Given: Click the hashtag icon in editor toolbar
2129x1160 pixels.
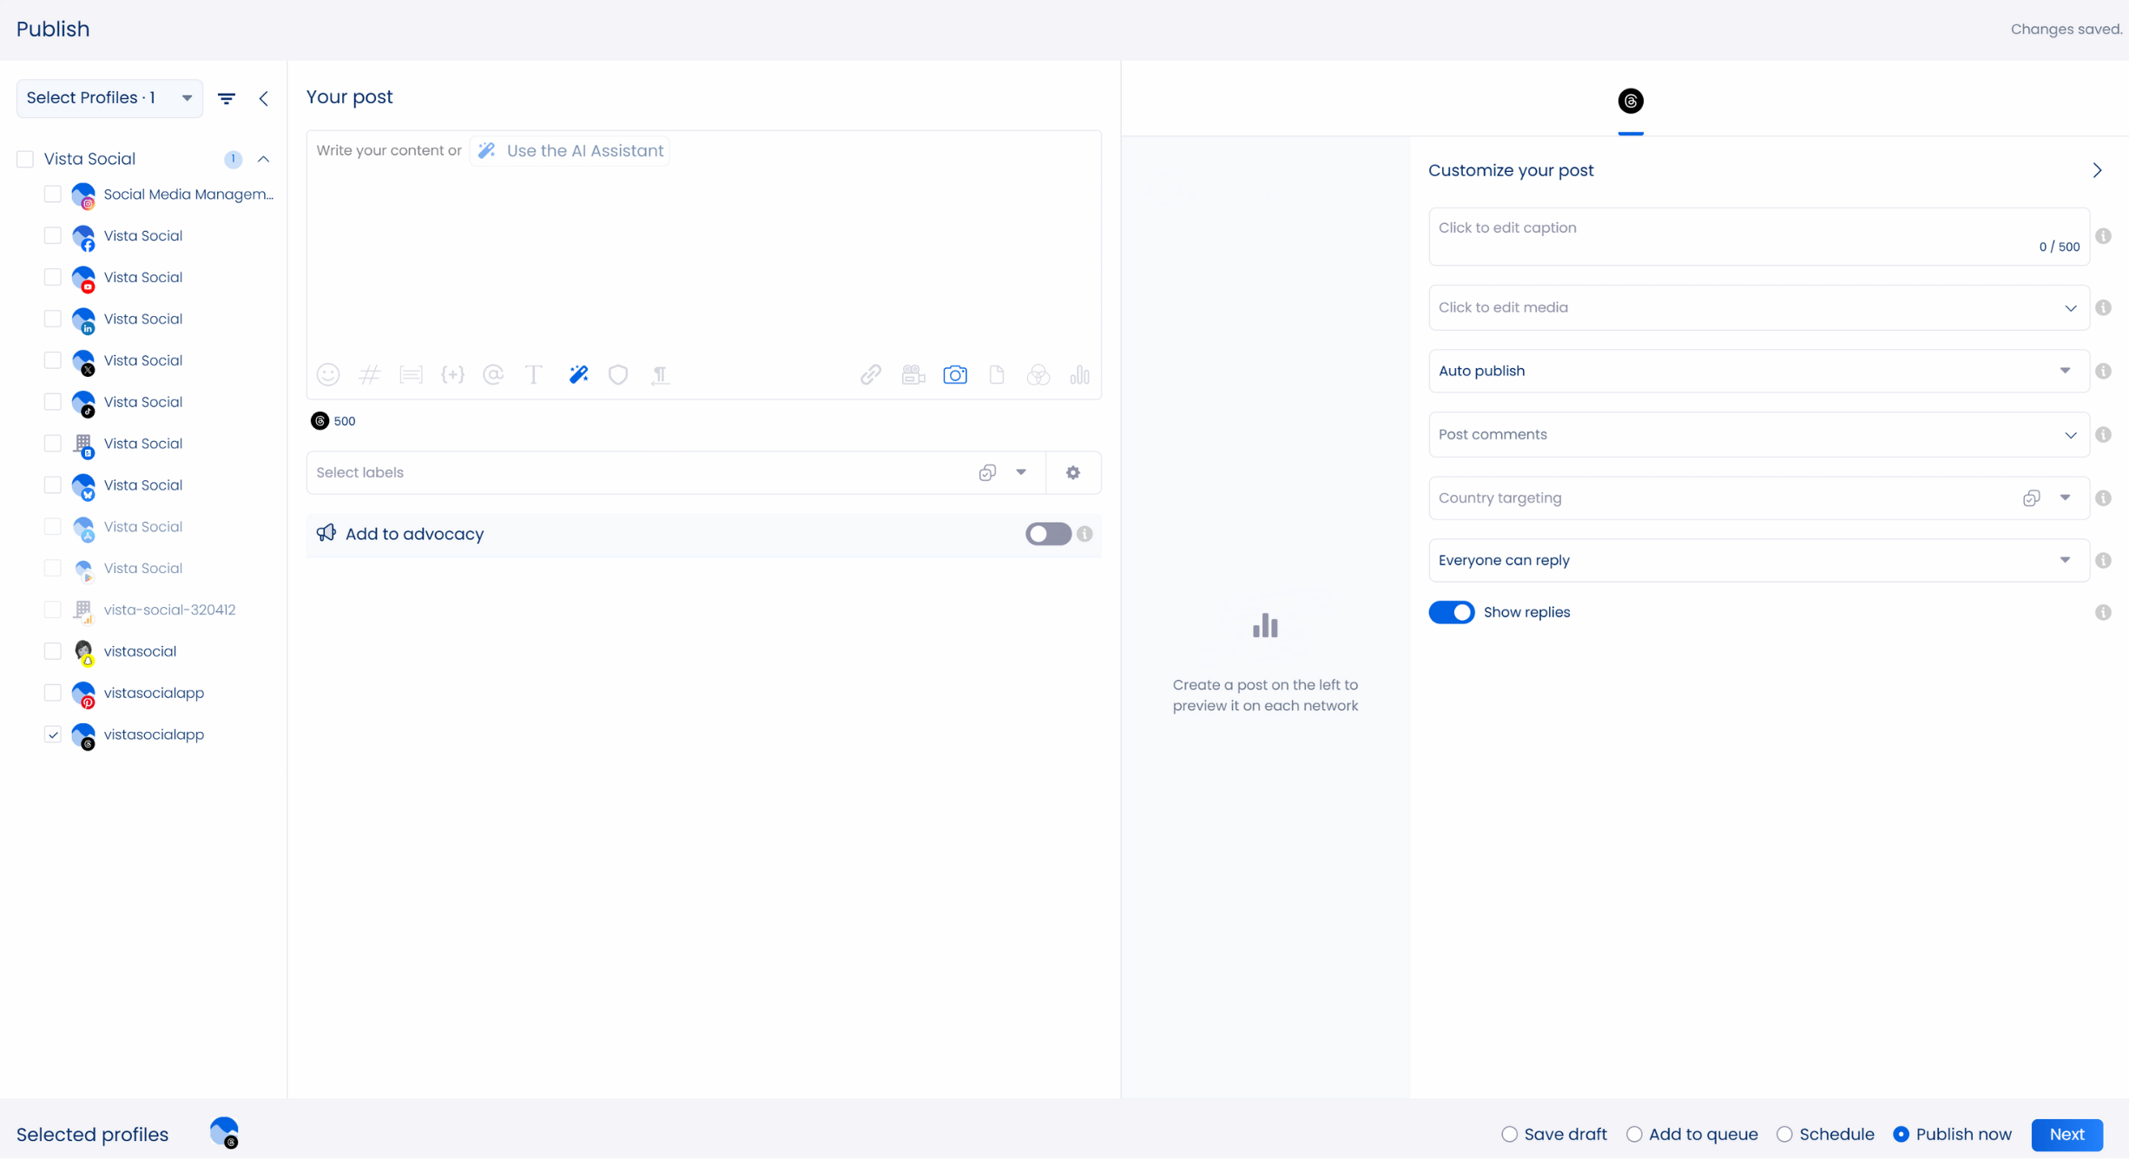Looking at the screenshot, I should click(370, 374).
